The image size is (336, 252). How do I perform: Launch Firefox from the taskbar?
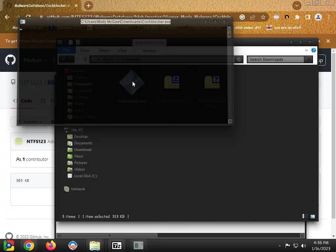[x=51, y=245]
